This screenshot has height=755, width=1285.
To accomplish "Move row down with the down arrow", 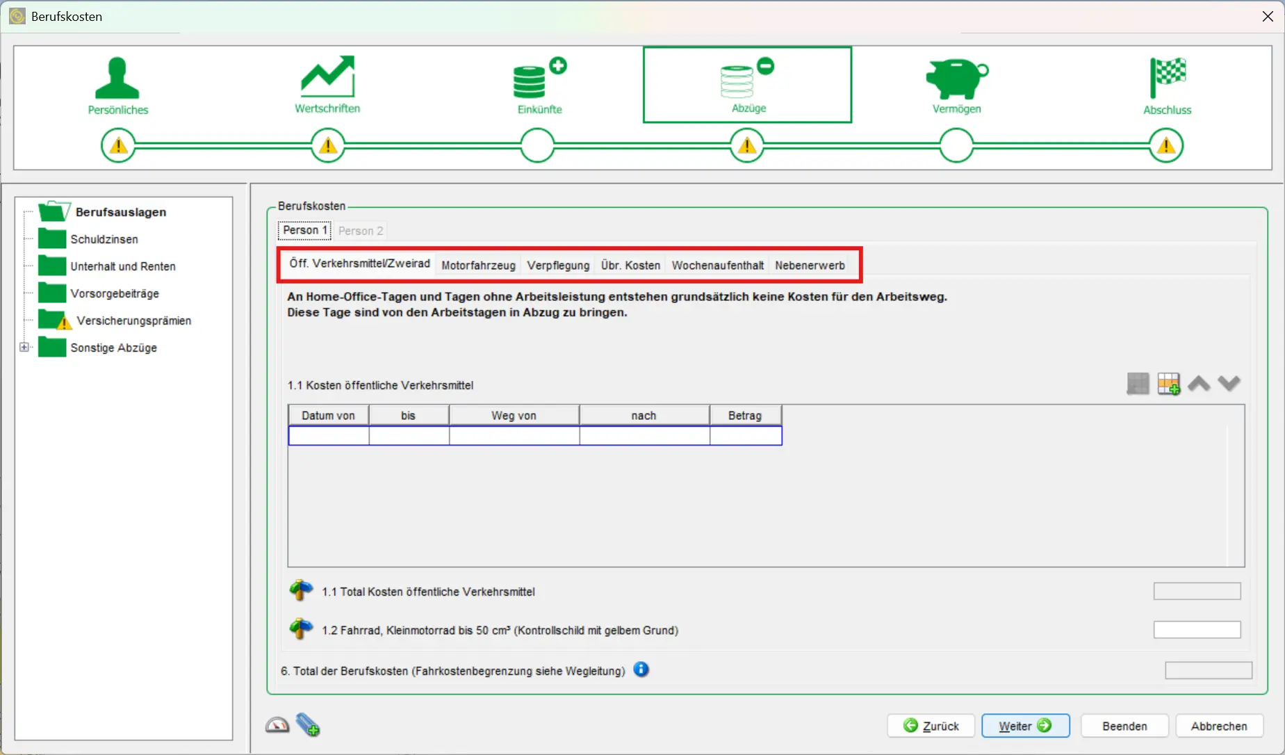I will [1229, 384].
